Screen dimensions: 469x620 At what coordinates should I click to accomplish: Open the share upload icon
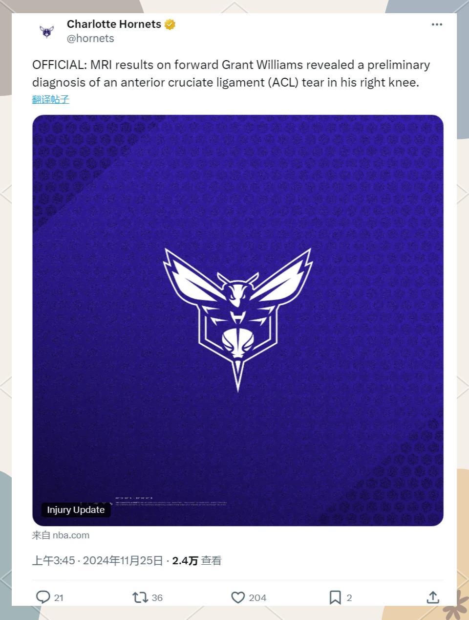pos(433,597)
